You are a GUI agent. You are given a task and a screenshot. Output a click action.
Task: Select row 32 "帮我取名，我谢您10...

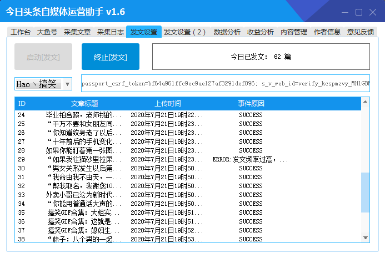[188, 186]
